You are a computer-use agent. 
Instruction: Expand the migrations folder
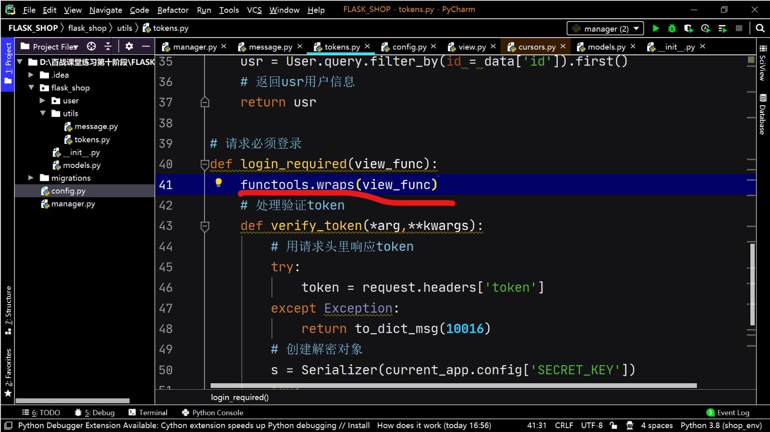tap(31, 178)
